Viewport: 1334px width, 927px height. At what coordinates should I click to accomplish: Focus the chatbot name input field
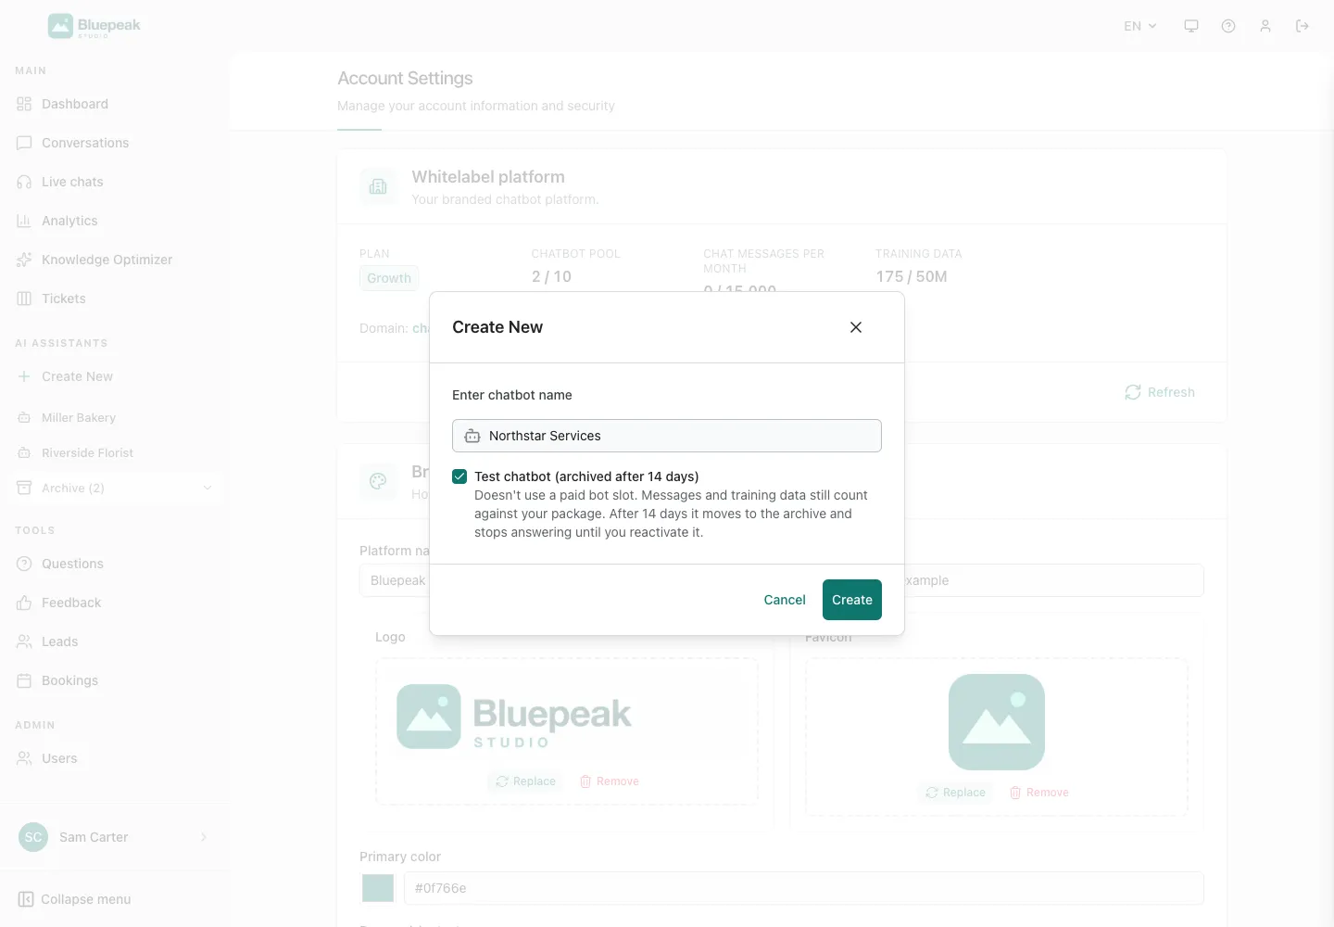tap(667, 436)
